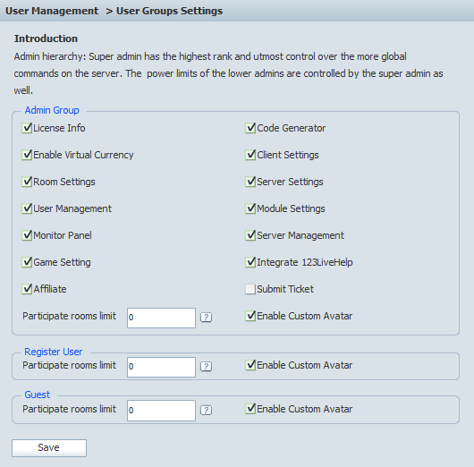Viewport: 474px width, 467px height.
Task: Click help icon beside Guest rooms limit
Action: [207, 410]
